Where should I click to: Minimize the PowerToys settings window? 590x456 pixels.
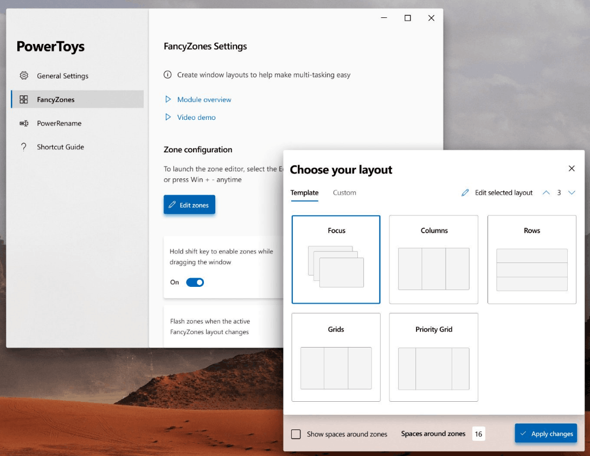coord(384,18)
